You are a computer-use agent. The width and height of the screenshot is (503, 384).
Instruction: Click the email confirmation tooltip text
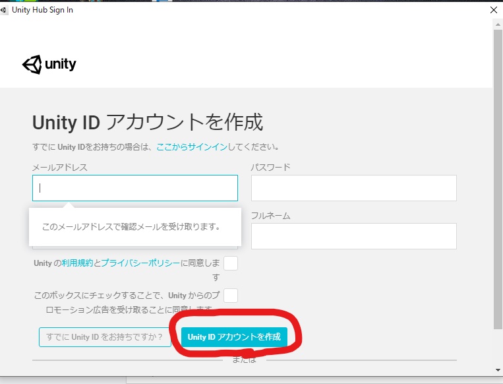coord(131,227)
